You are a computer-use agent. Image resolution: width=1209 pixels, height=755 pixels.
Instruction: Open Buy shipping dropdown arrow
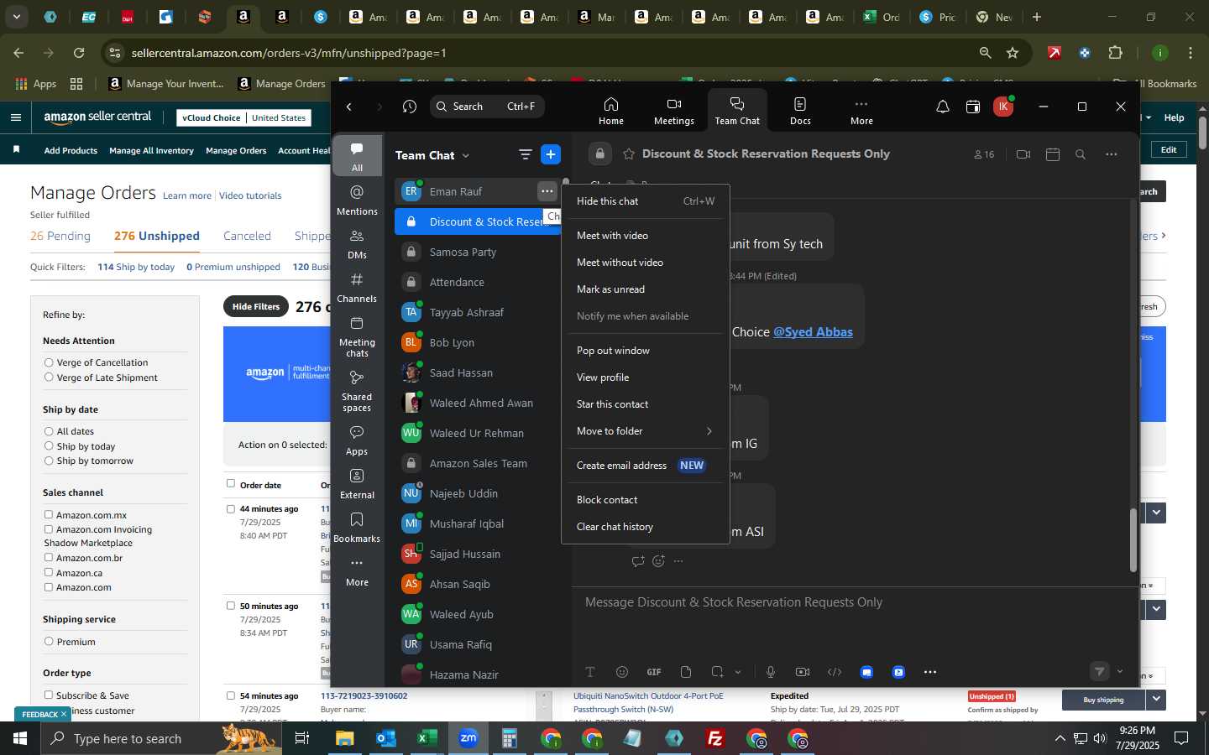[1156, 700]
